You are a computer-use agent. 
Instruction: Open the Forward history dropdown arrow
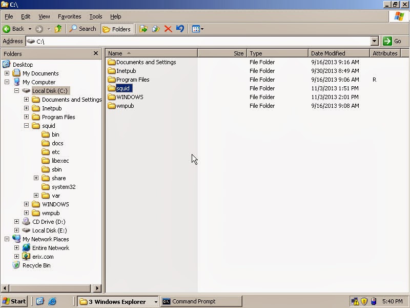tap(49, 29)
